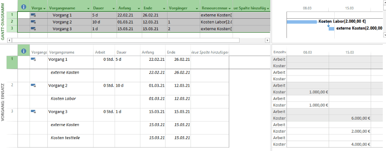Click task mode icon of Vorgang 3 in usage view

(x=33, y=111)
